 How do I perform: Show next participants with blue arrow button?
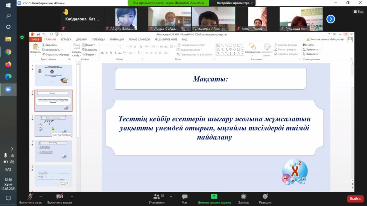click(330, 19)
